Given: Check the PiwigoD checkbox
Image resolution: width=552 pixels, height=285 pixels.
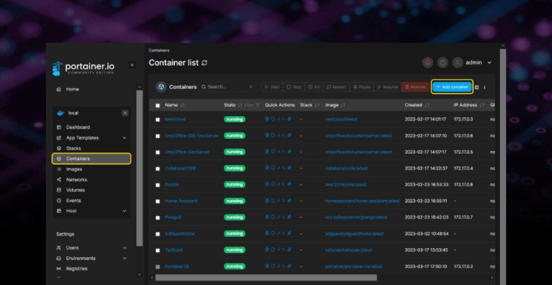Looking at the screenshot, I should pyautogui.click(x=158, y=218).
